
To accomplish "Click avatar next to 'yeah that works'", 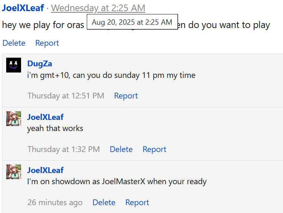I will (14, 119).
